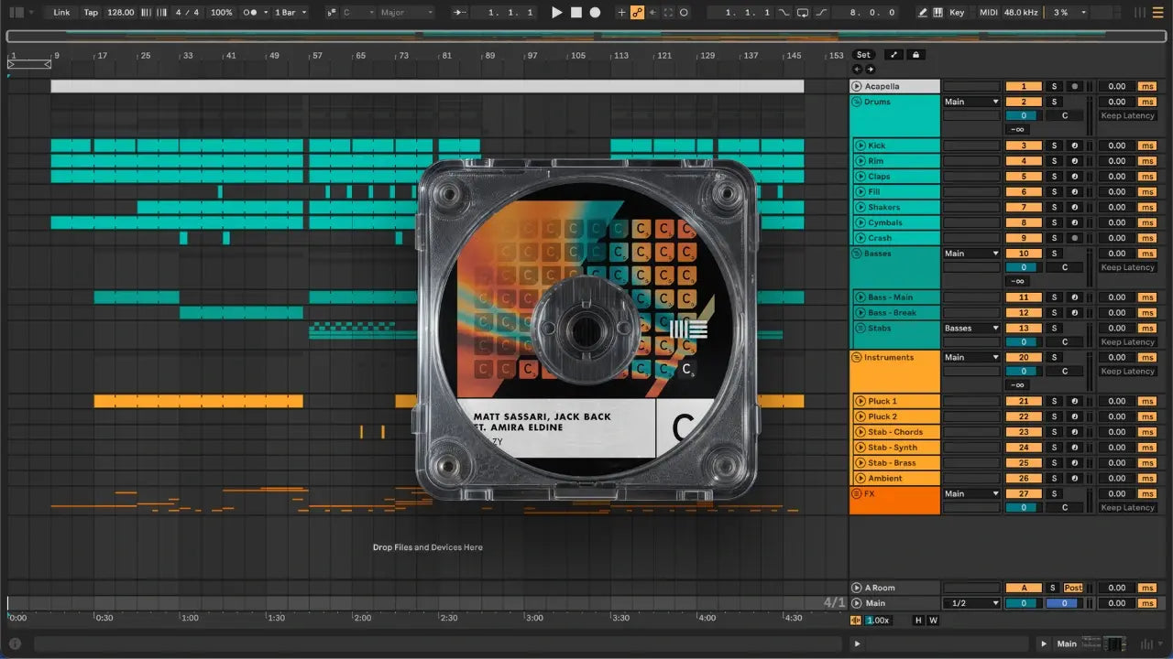This screenshot has height=659, width=1173.
Task: Solo the Acapella track
Action: pos(1054,87)
